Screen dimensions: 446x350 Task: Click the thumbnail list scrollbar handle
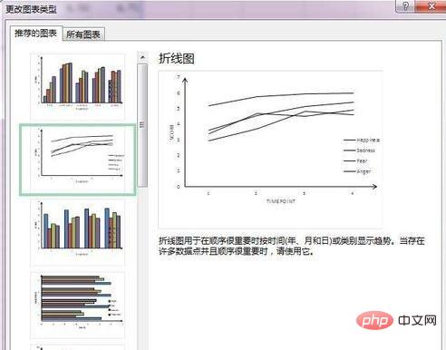(x=142, y=124)
